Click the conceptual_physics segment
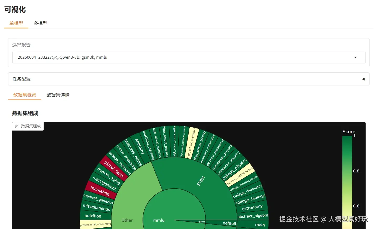374x229 pixels. (x=222, y=157)
